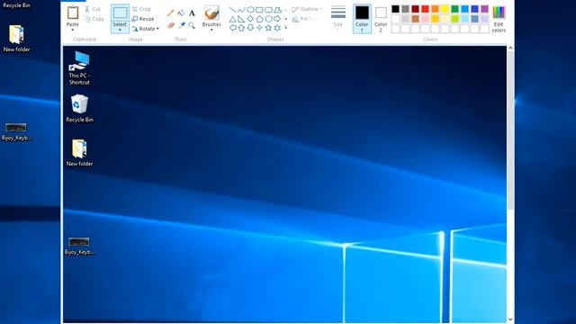The image size is (576, 324).
Task: Click the canvas vertical scrollbar down arrow
Action: point(510,319)
